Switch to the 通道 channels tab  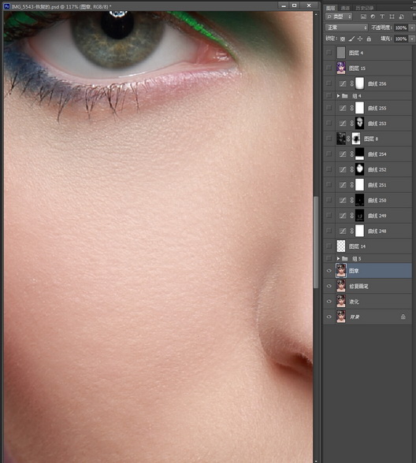345,8
